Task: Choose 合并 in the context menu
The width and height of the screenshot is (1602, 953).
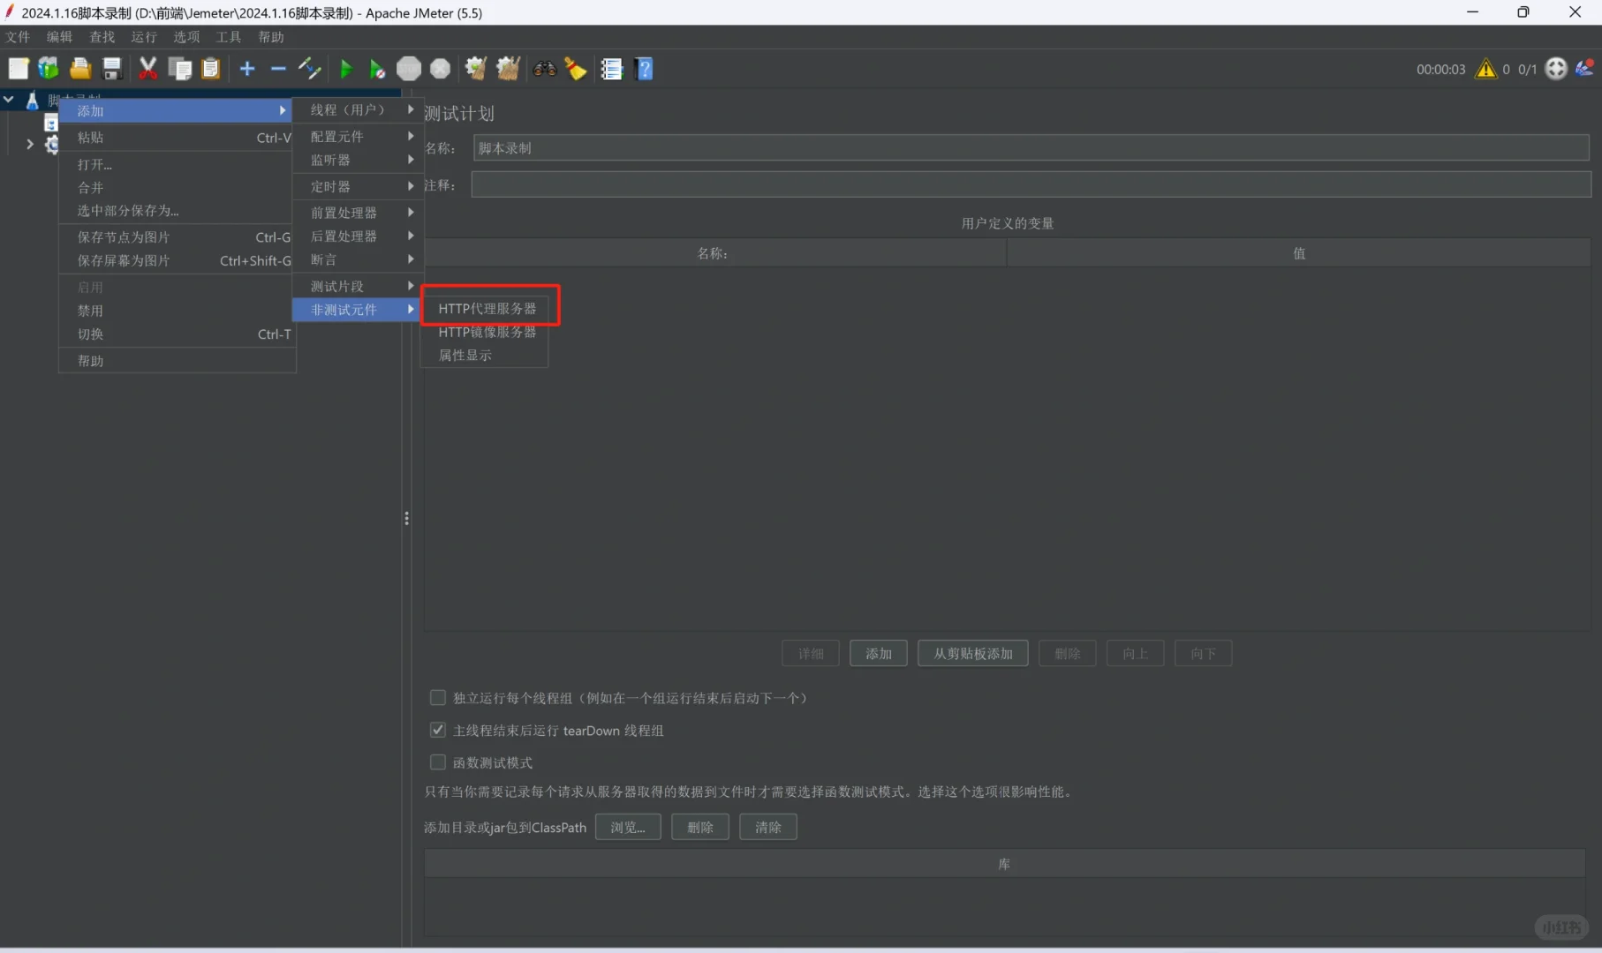Action: [177, 188]
